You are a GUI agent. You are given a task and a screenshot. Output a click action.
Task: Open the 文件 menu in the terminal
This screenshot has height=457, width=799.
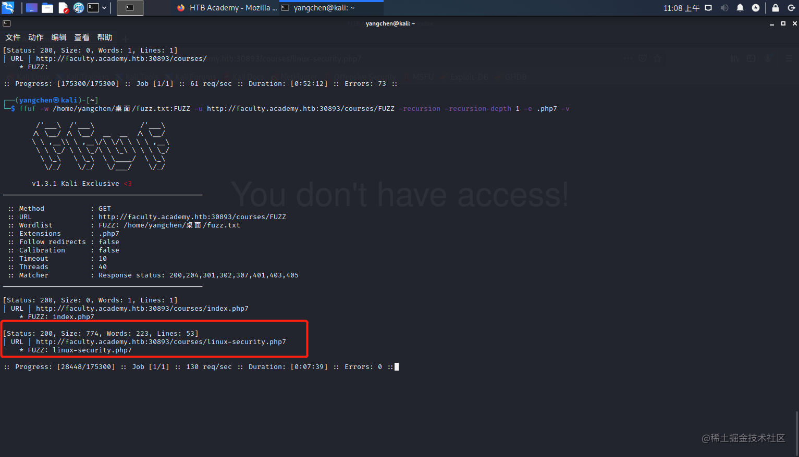pyautogui.click(x=13, y=37)
